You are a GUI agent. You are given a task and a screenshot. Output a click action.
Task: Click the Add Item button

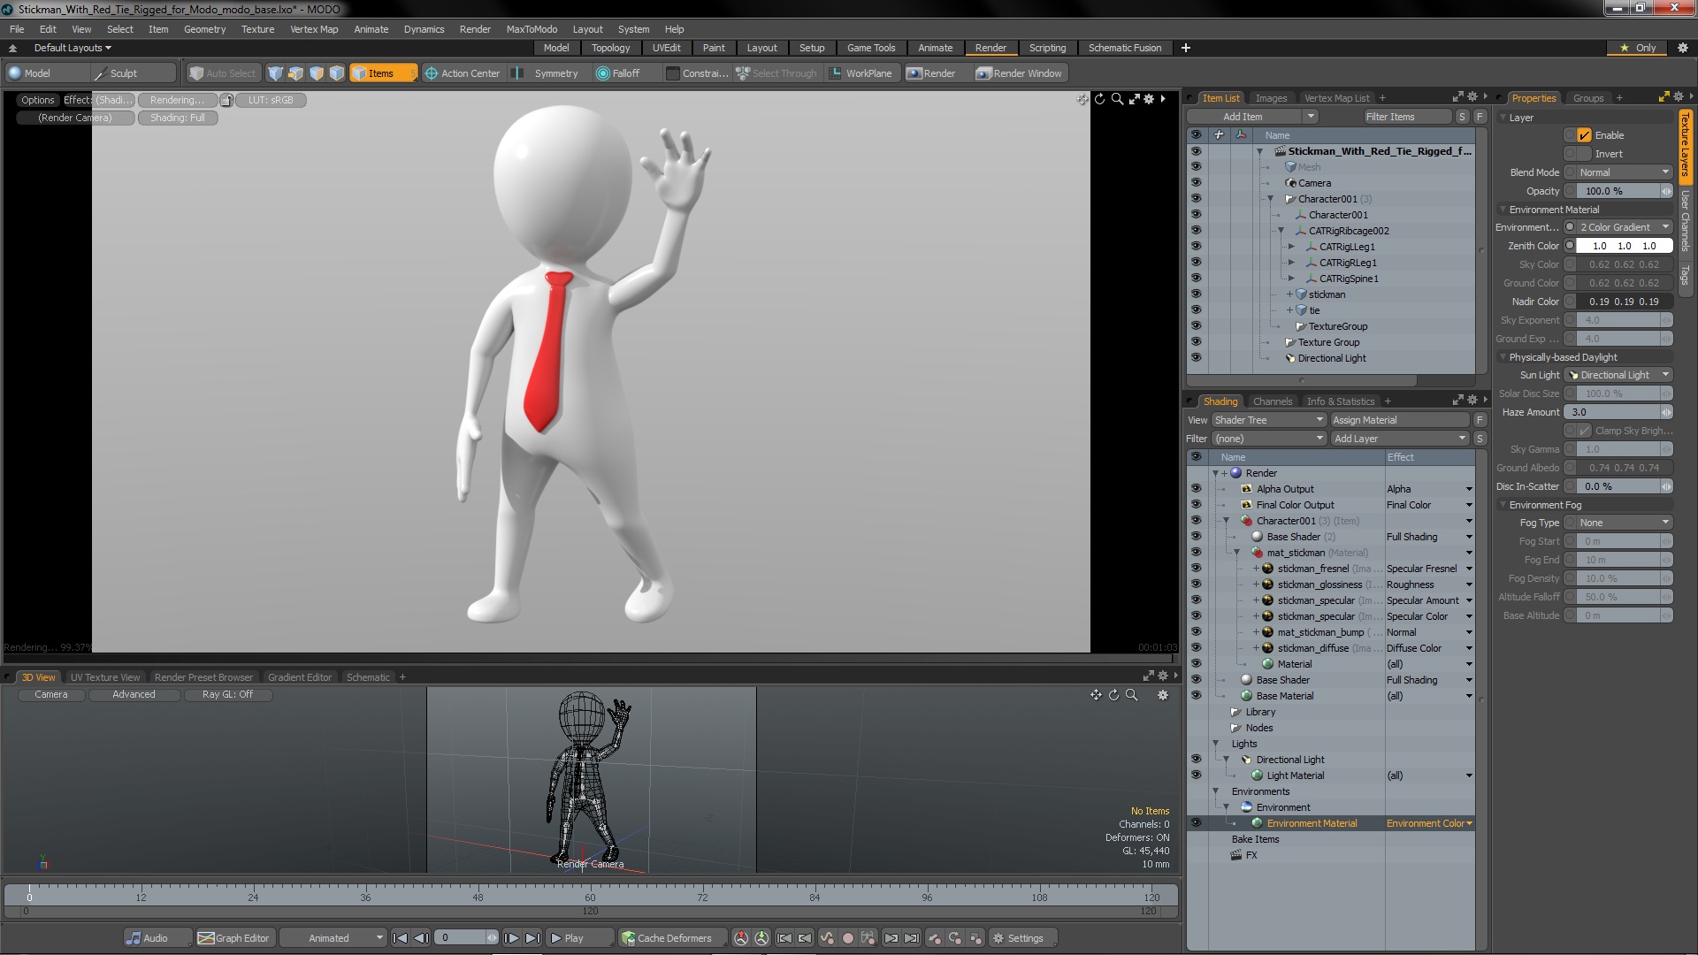coord(1243,117)
